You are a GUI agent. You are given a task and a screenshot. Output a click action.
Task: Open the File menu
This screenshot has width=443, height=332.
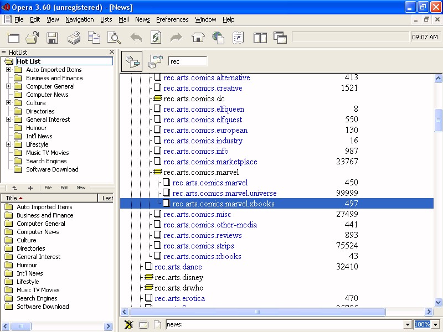19,19
